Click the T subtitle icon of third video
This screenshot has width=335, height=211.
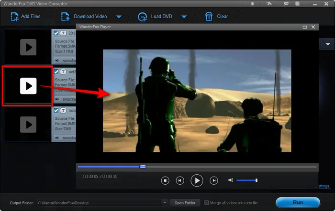coord(63,110)
